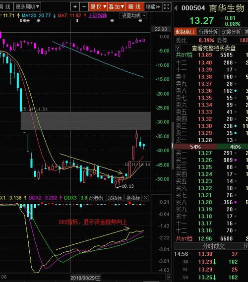
Task: Click the star marker above the chart's right end
Action: coord(140,21)
